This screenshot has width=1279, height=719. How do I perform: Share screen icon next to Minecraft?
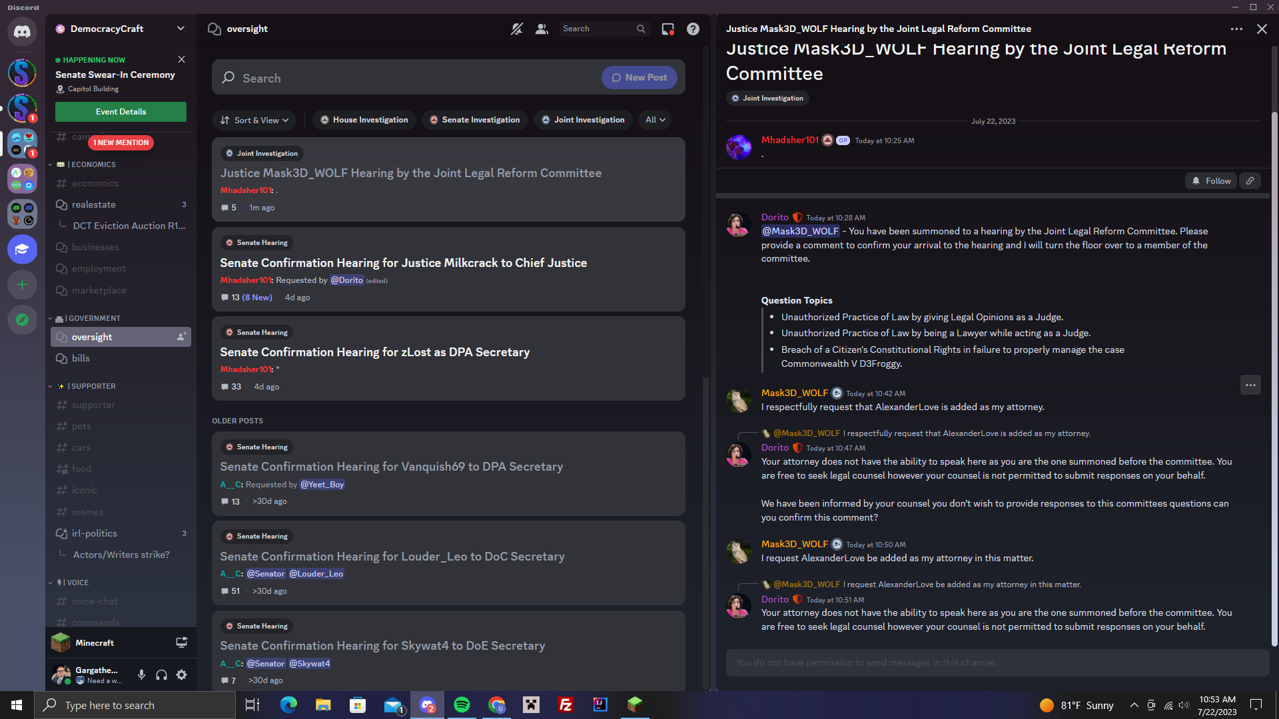(181, 642)
